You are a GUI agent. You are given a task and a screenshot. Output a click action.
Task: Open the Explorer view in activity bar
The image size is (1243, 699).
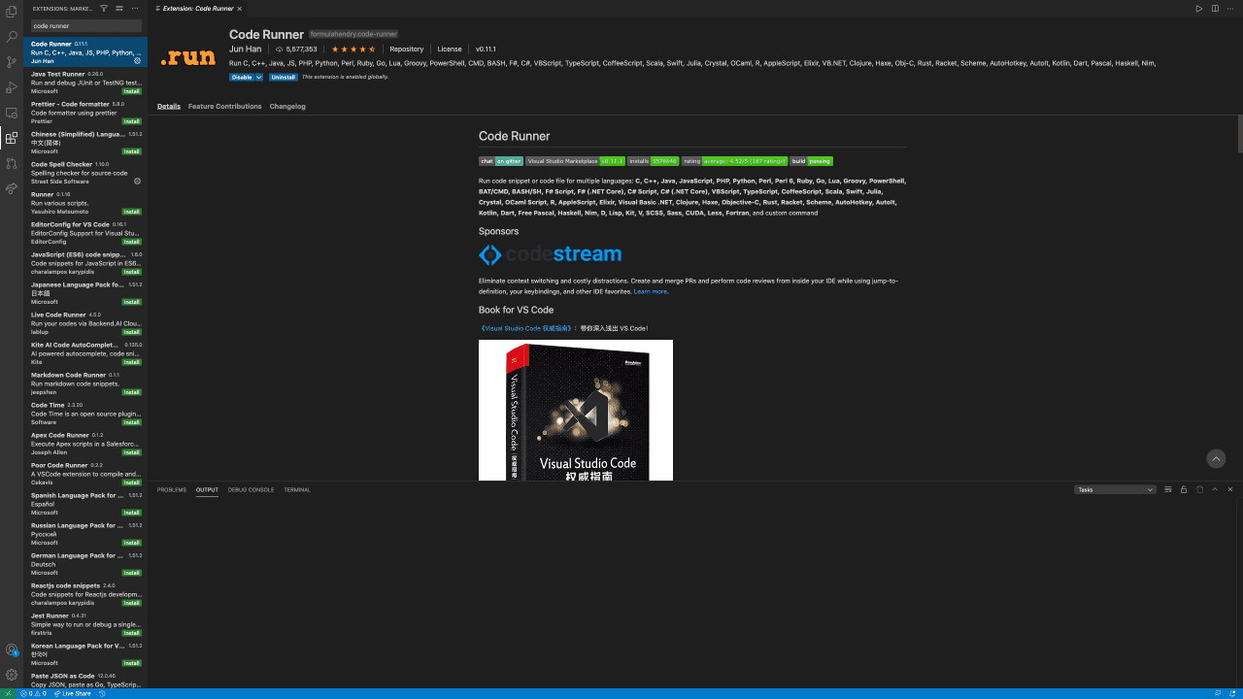[x=12, y=12]
